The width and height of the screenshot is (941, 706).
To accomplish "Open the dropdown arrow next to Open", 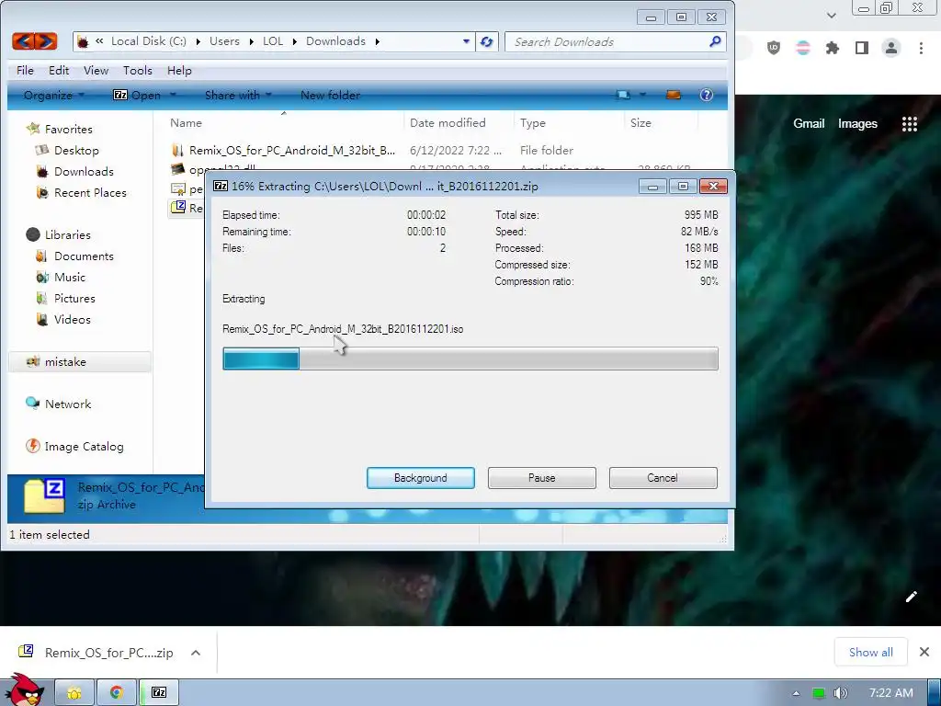I will click(173, 95).
